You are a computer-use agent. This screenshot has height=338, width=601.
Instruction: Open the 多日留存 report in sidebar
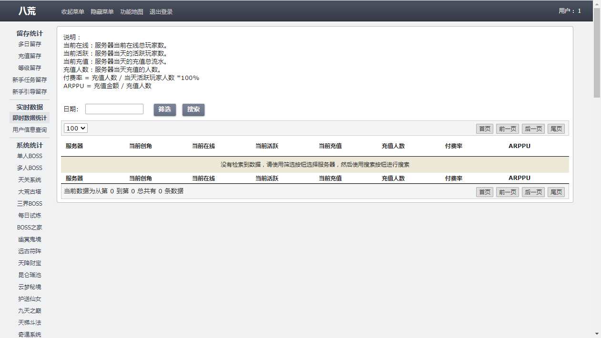(31, 44)
